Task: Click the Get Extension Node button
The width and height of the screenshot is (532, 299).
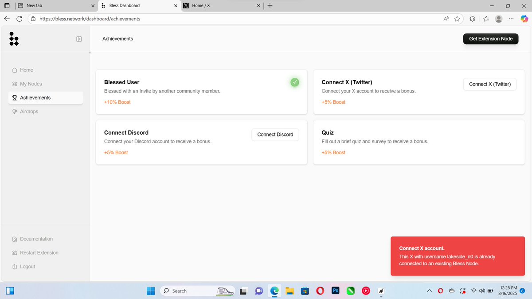Action: click(491, 39)
